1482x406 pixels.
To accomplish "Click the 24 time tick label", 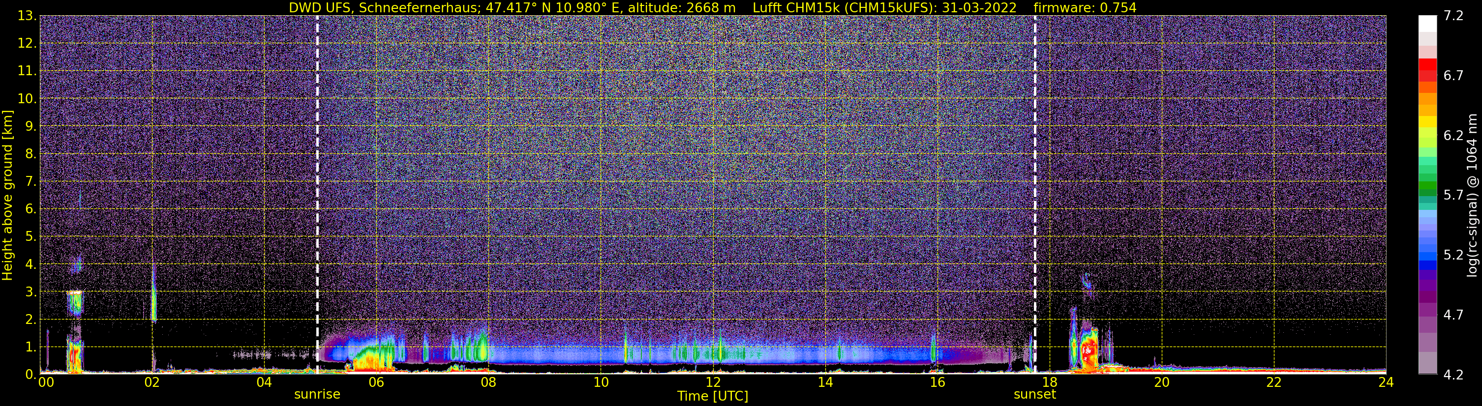I will [x=1386, y=382].
